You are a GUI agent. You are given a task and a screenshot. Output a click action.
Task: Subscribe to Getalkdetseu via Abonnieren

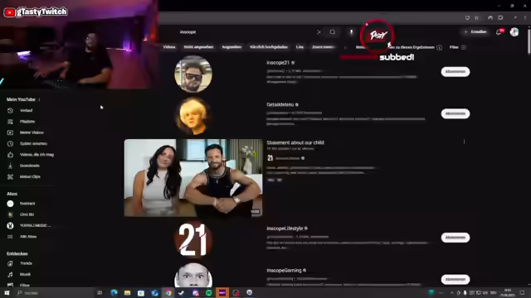pos(455,113)
